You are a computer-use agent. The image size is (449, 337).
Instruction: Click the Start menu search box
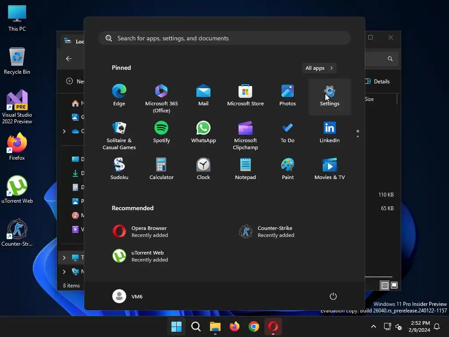click(x=224, y=39)
